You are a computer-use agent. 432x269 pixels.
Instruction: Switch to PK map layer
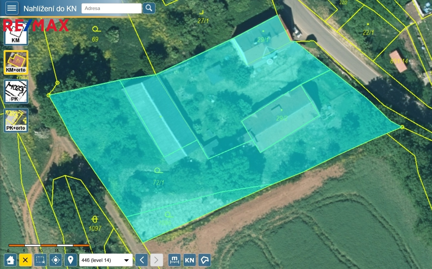pos(16,91)
